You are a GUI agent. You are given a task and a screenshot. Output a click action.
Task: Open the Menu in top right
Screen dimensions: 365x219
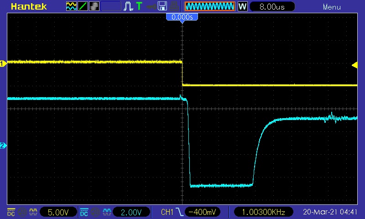(332, 7)
